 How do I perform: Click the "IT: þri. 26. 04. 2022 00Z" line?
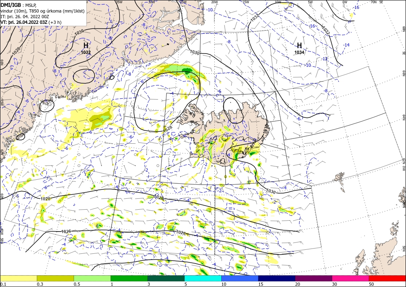tap(25, 17)
